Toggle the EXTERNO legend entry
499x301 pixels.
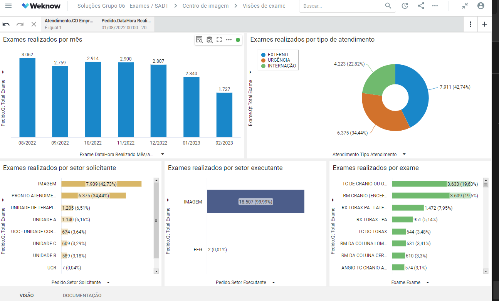point(274,55)
